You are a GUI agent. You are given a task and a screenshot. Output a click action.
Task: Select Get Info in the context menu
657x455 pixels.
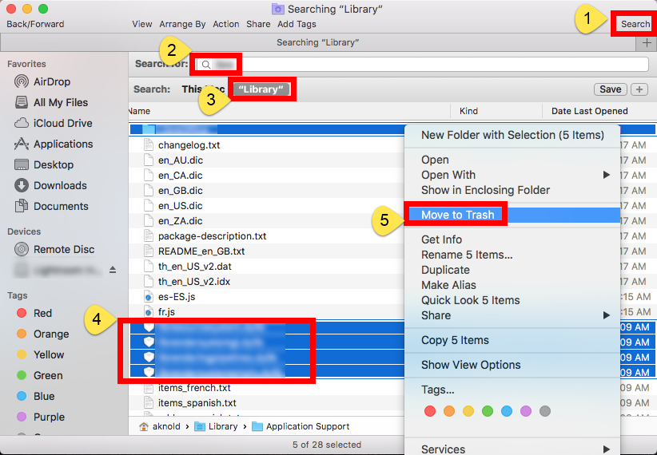point(441,239)
